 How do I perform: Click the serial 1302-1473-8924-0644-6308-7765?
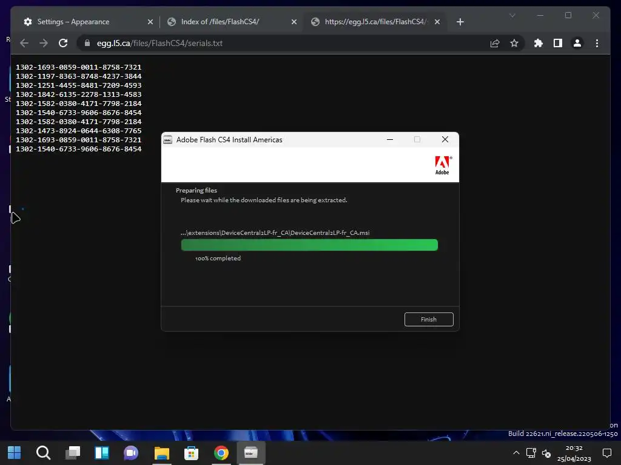pyautogui.click(x=78, y=131)
